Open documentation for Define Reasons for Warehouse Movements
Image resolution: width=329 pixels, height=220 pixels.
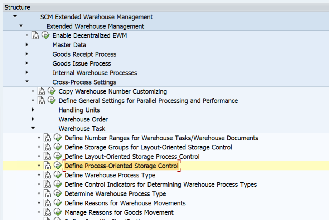[47, 203]
